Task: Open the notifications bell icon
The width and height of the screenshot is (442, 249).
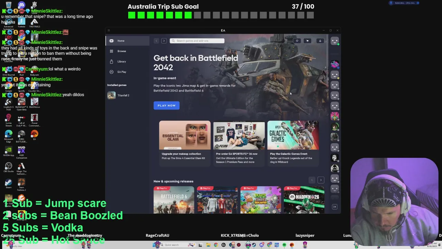Action: [x=320, y=41]
